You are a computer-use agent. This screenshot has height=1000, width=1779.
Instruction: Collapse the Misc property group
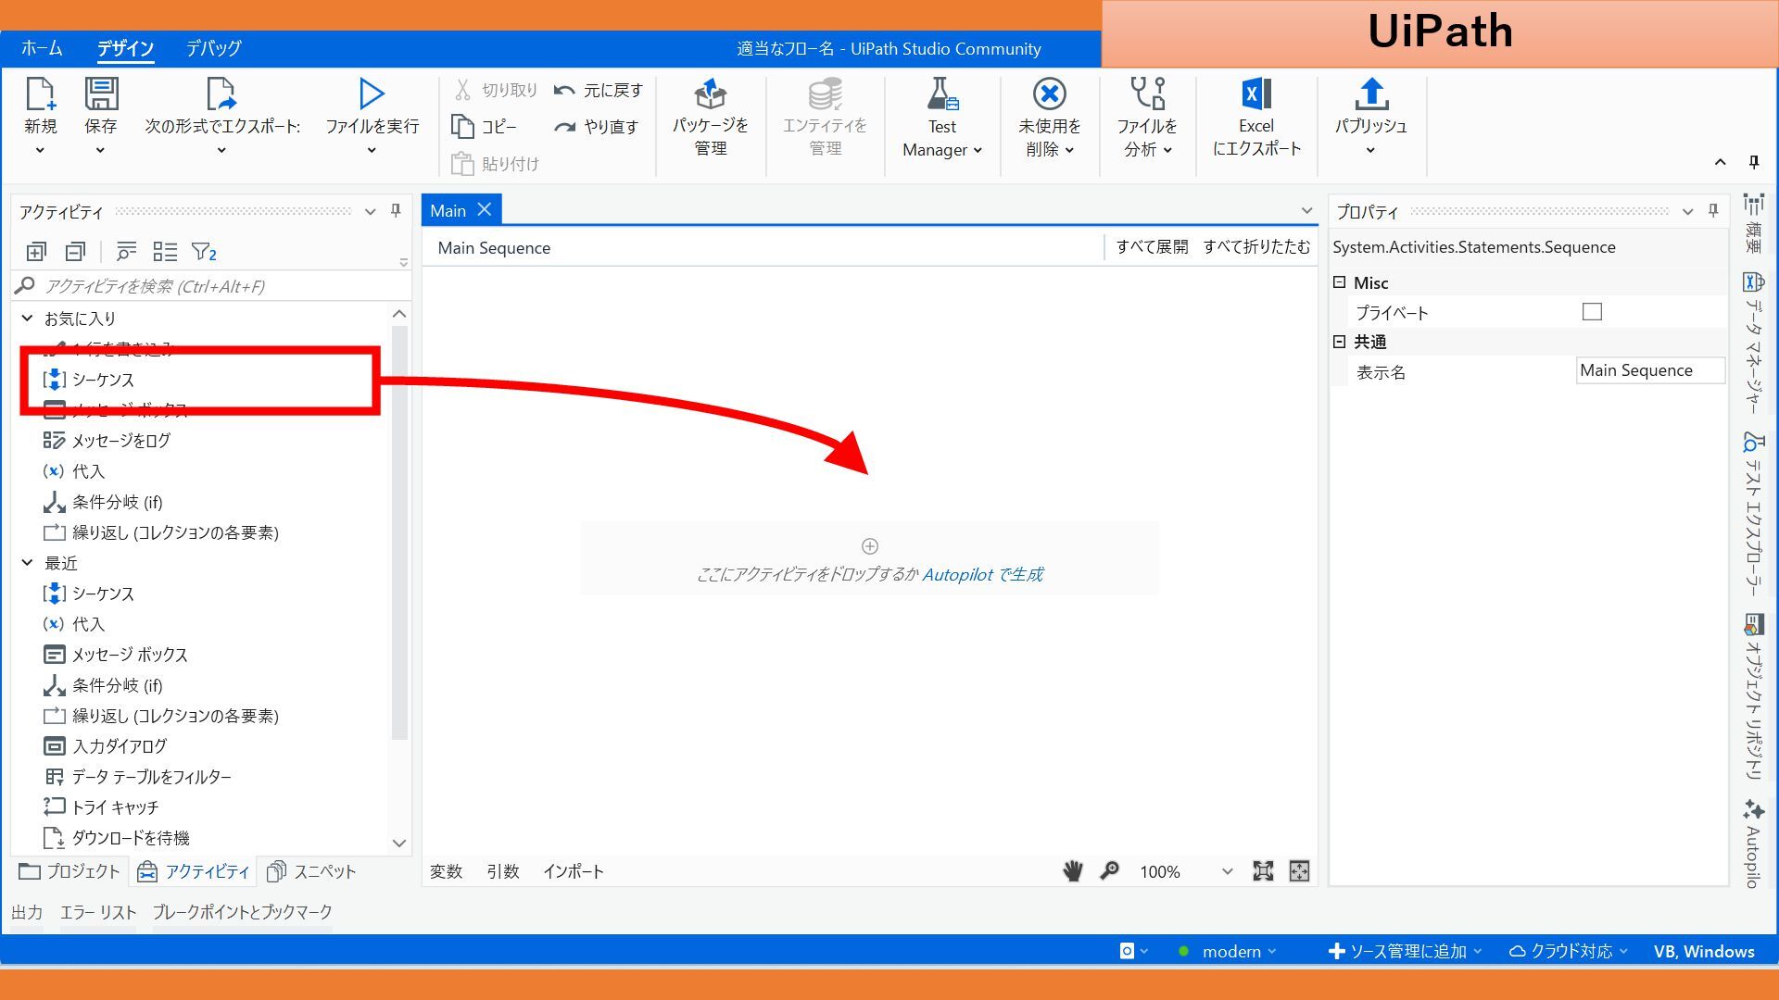pos(1340,282)
